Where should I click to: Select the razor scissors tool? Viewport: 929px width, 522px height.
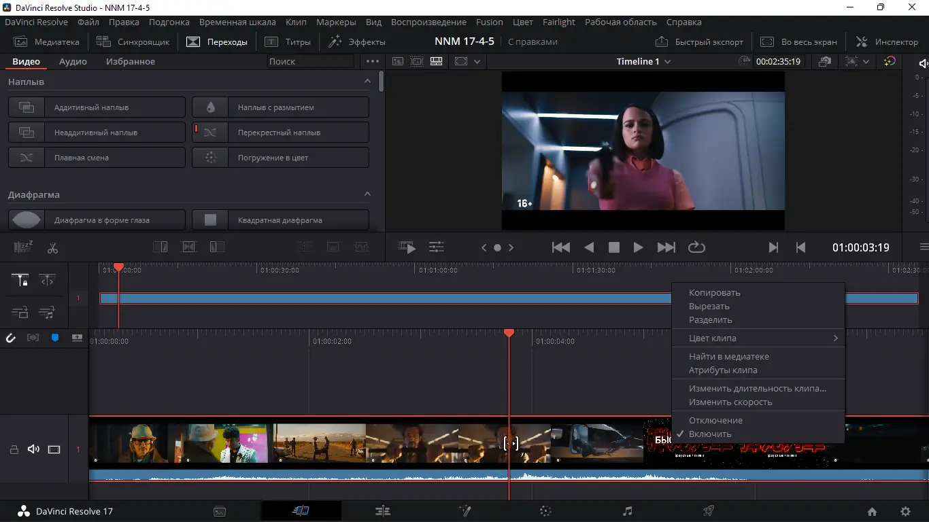[52, 248]
